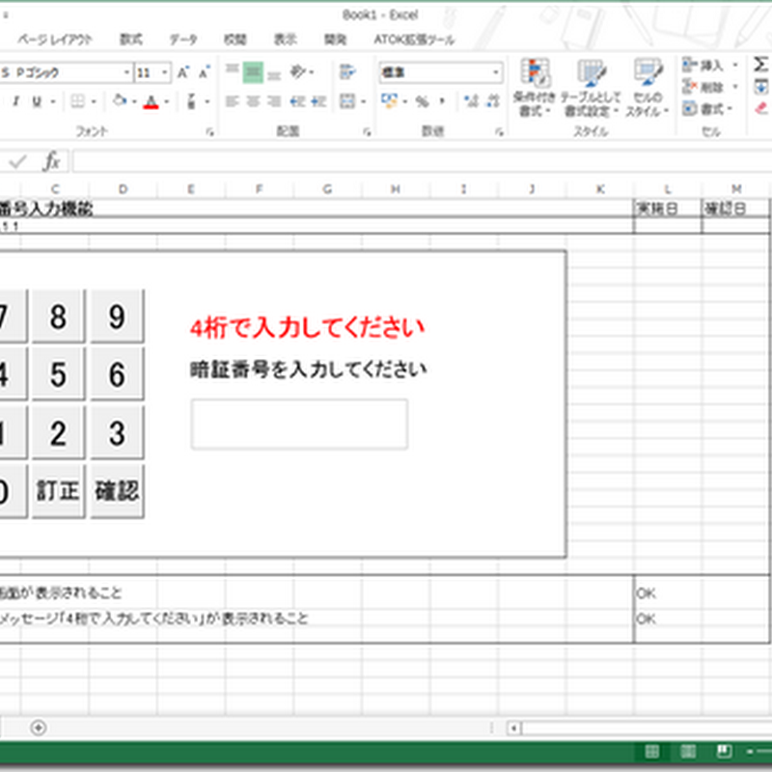Screen dimensions: 772x772
Task: Open 条件付き書式 conditional formatting dropdown
Action: coord(535,88)
